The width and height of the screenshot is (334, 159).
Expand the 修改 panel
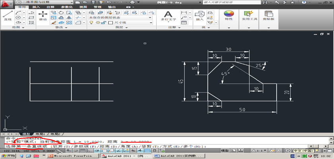(x=62, y=27)
